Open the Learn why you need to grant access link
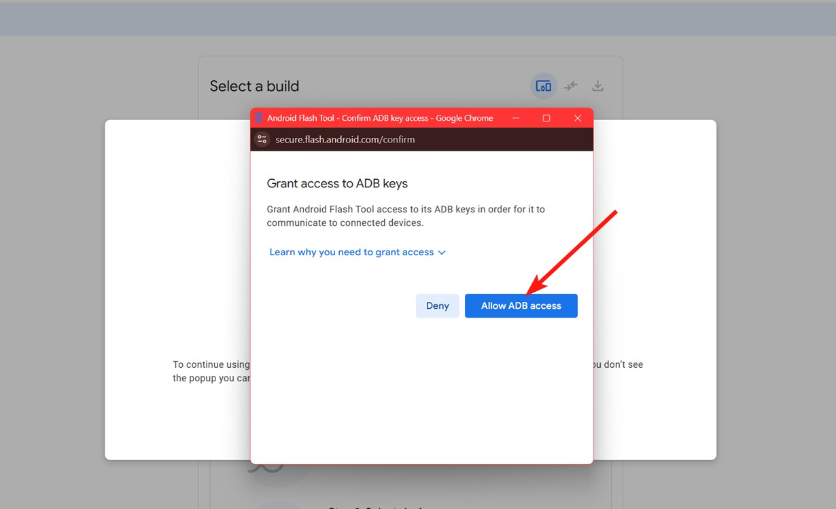The image size is (836, 509). click(351, 252)
